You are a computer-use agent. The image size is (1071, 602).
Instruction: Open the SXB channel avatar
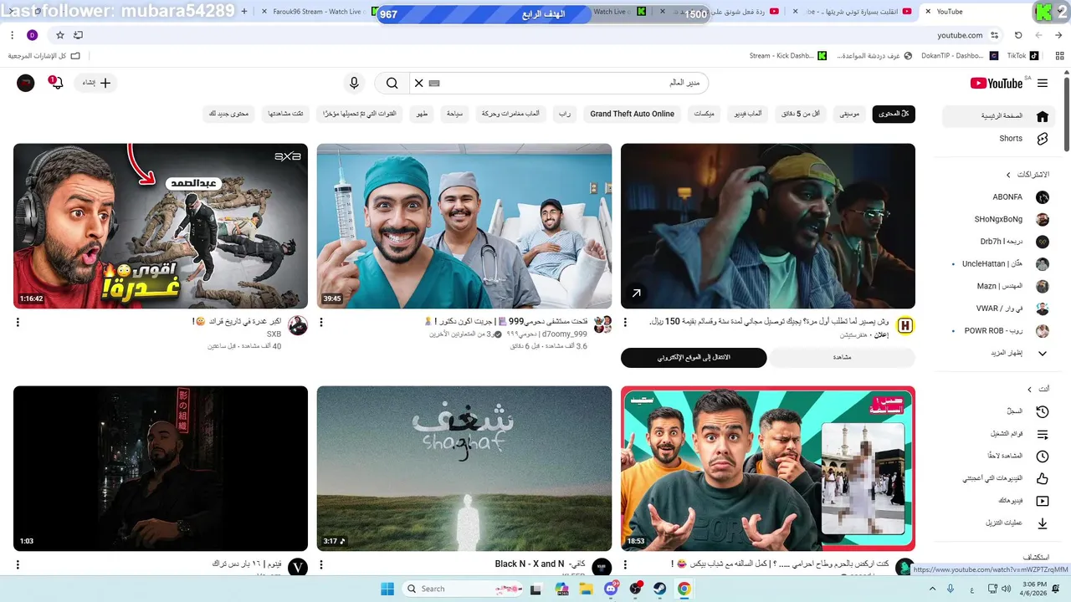(x=298, y=325)
